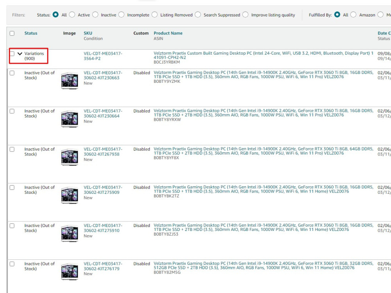Check the row for SKU ending KIT275909
This screenshot has width=391, height=293.
click(x=12, y=188)
